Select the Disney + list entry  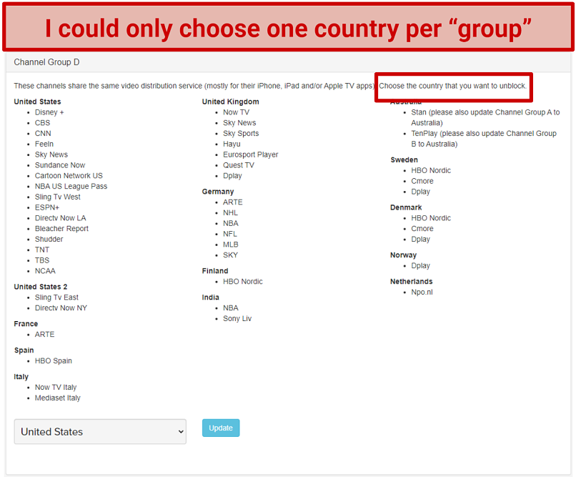coord(49,112)
